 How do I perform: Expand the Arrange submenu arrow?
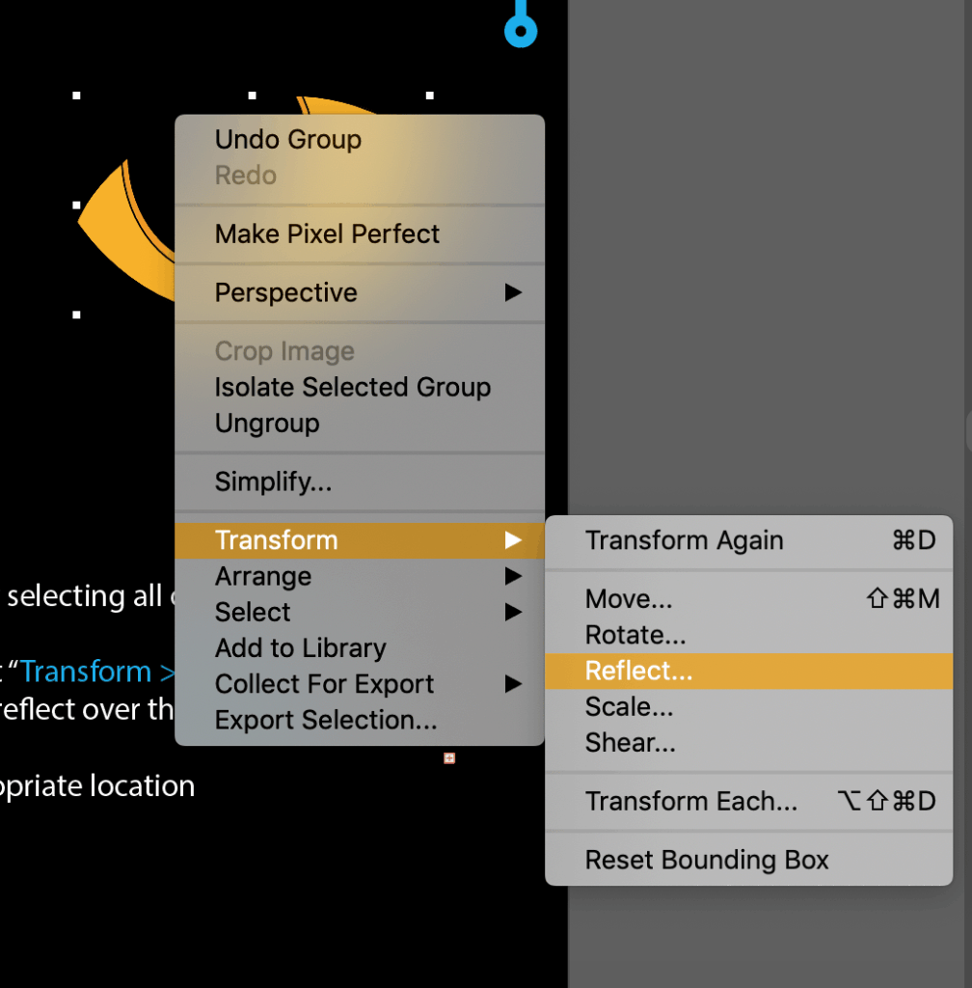[513, 576]
